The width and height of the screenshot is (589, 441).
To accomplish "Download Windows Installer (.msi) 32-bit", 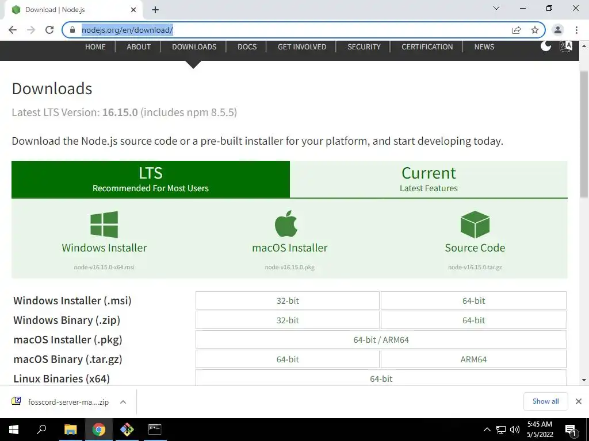I will coord(288,300).
